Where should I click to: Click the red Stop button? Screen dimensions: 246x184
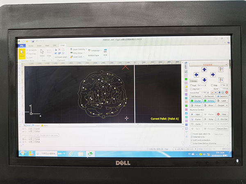pyautogui.click(x=222, y=114)
